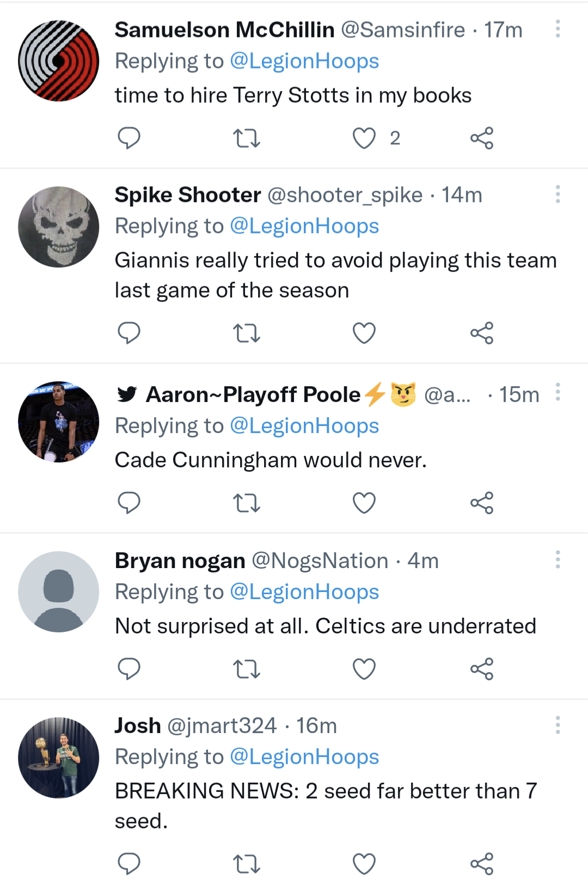Open Samuelson McChillin's Trail Blazers avatar
Screen dimensions: 588x890
[x=59, y=61]
